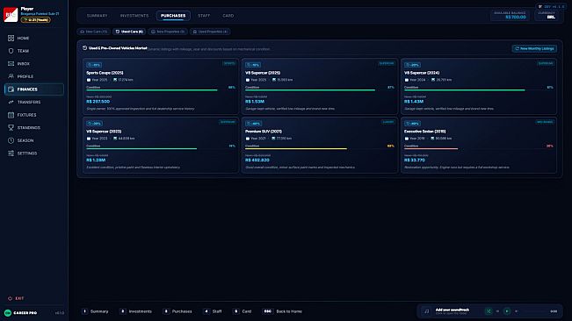Open the V8 Supercar (2023) card
Viewport: 572px width, 321px height.
[x=161, y=145]
